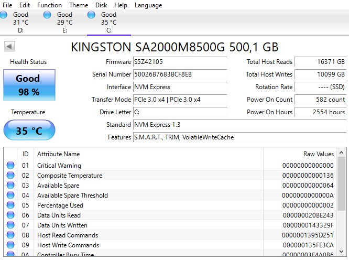The width and height of the screenshot is (349, 261).
Task: Click Power On Count value 582 count
Action: [x=321, y=100]
